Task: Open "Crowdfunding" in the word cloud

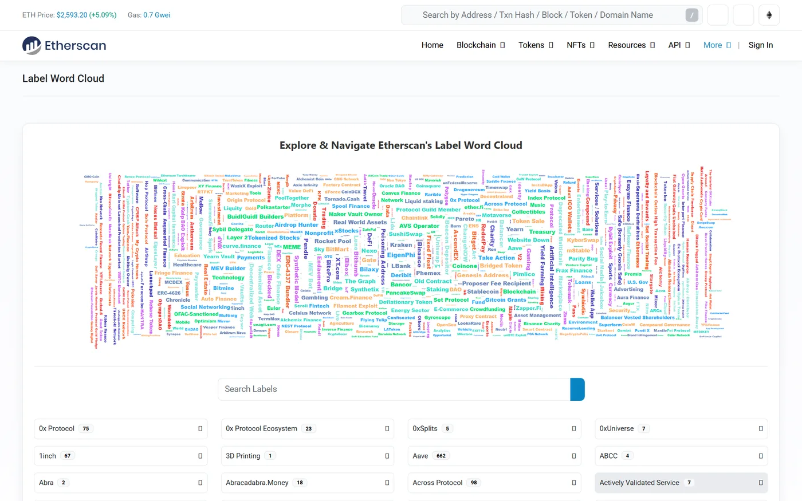Action: point(488,309)
